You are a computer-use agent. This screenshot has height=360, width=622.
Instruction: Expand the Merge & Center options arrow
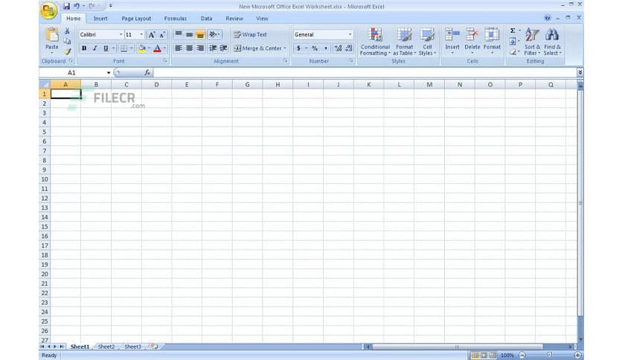pyautogui.click(x=284, y=48)
